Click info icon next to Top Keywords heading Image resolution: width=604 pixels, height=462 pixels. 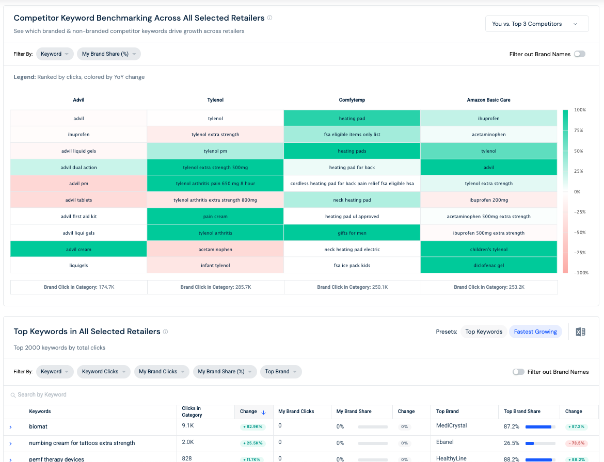tap(165, 332)
